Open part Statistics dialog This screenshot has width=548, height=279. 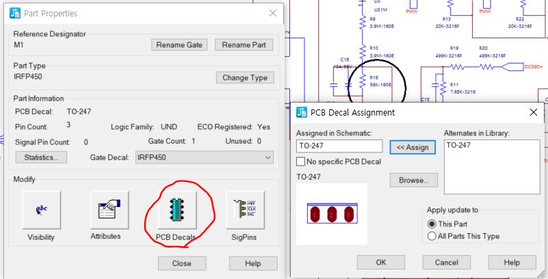pos(41,157)
